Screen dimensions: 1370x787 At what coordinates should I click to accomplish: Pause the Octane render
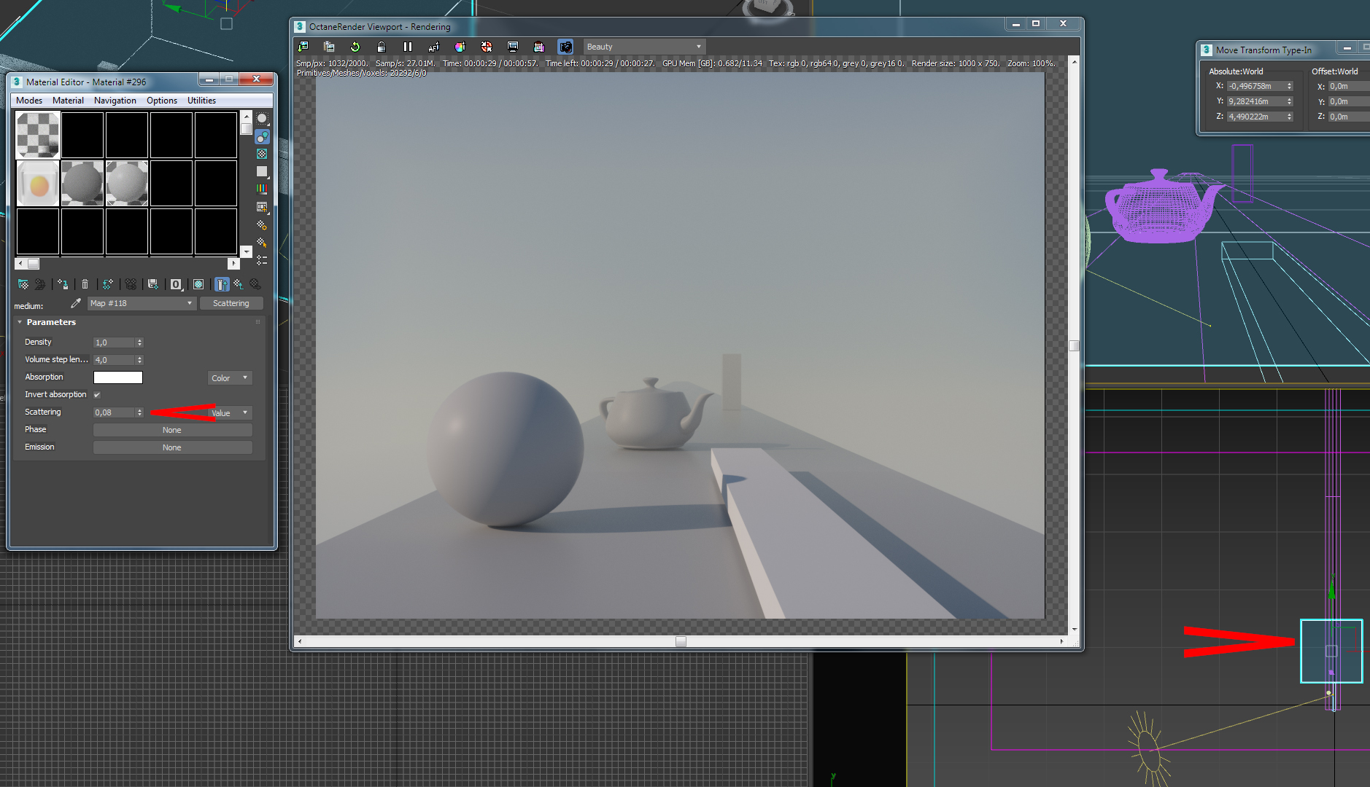pos(408,47)
